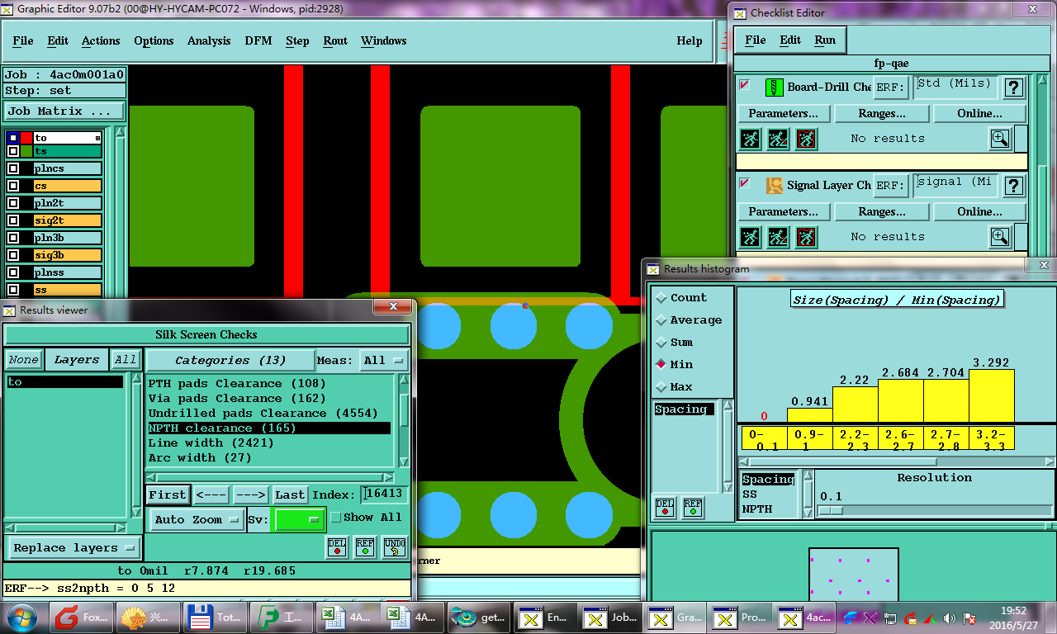
Task: Toggle Signal Layer Checks checkbox
Action: pos(745,182)
